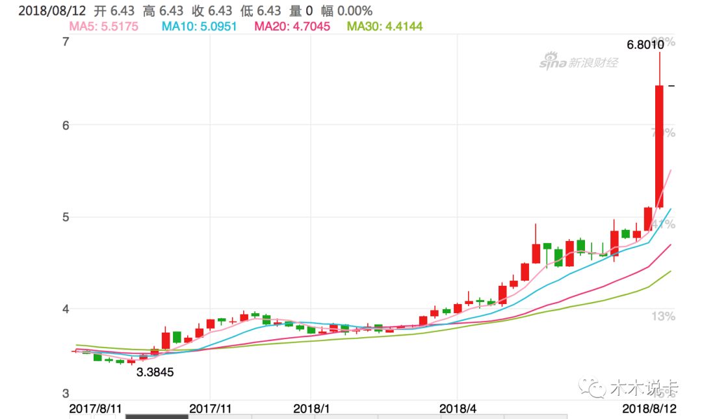Click the Sina Finance logo watermark

click(578, 62)
